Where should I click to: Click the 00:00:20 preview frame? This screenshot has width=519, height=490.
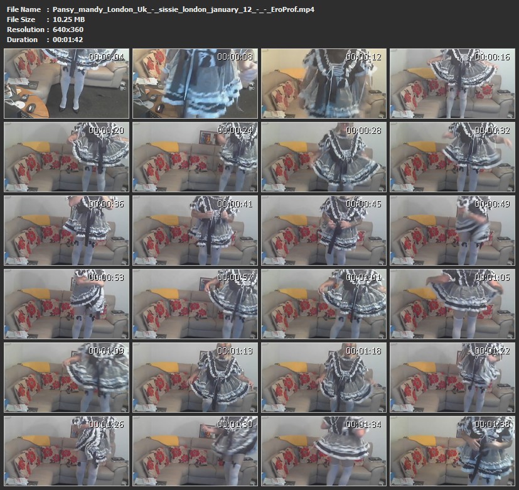tap(66, 156)
